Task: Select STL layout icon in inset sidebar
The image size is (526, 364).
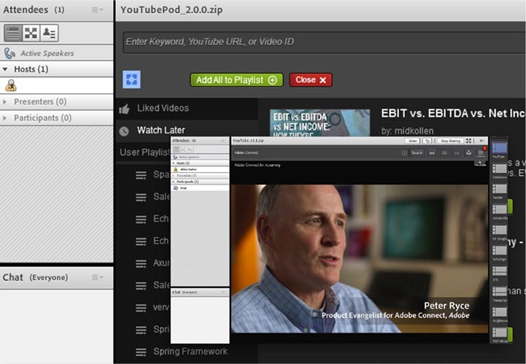Action: 500,271
